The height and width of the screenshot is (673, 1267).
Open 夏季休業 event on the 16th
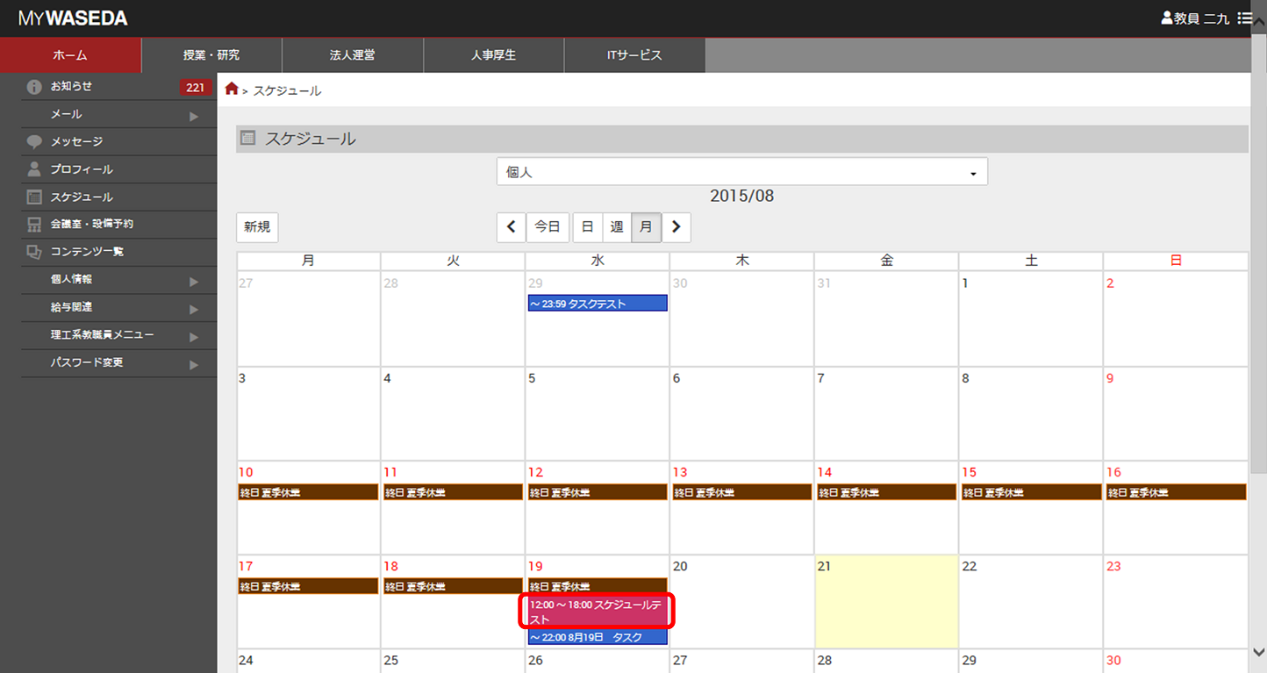[x=1176, y=493]
